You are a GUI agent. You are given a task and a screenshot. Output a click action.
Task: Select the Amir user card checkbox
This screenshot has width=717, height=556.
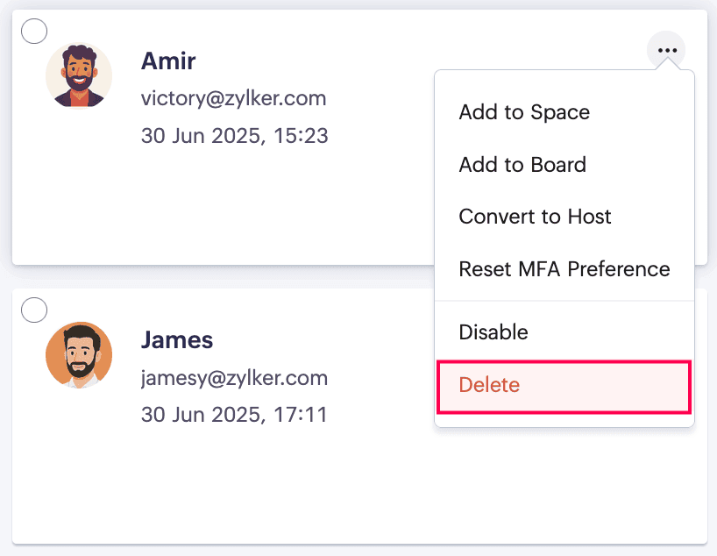click(34, 31)
